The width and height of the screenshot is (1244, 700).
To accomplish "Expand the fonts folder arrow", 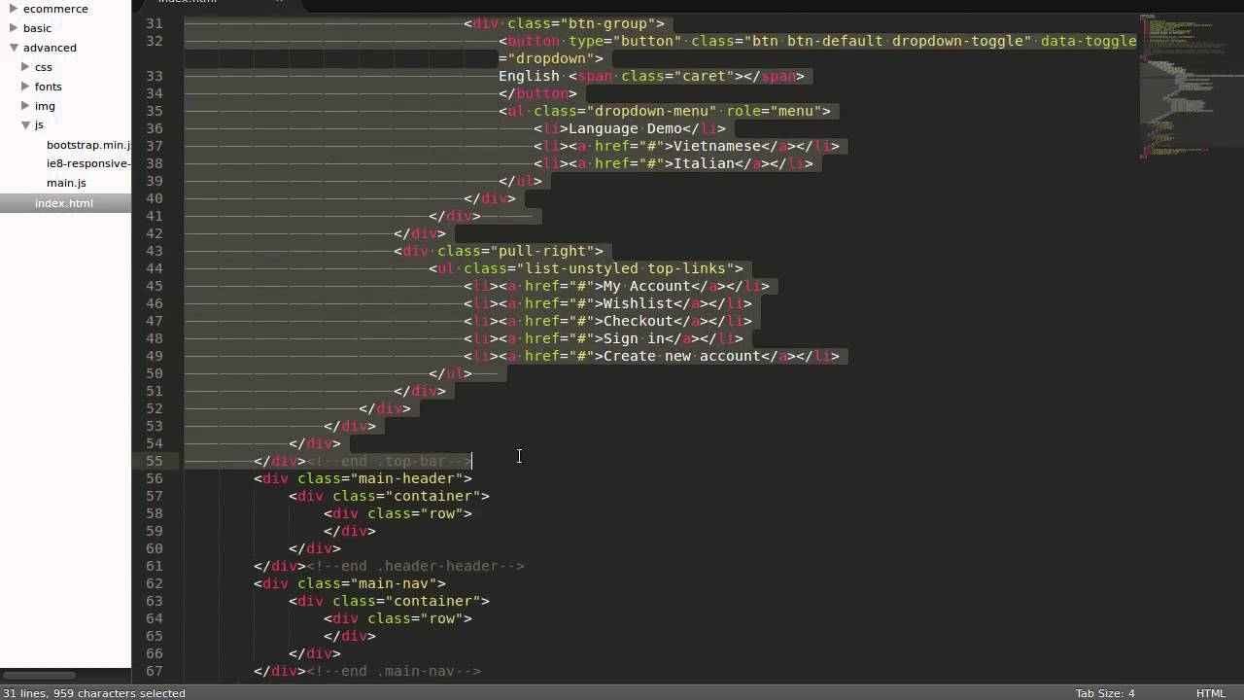I will (x=25, y=87).
